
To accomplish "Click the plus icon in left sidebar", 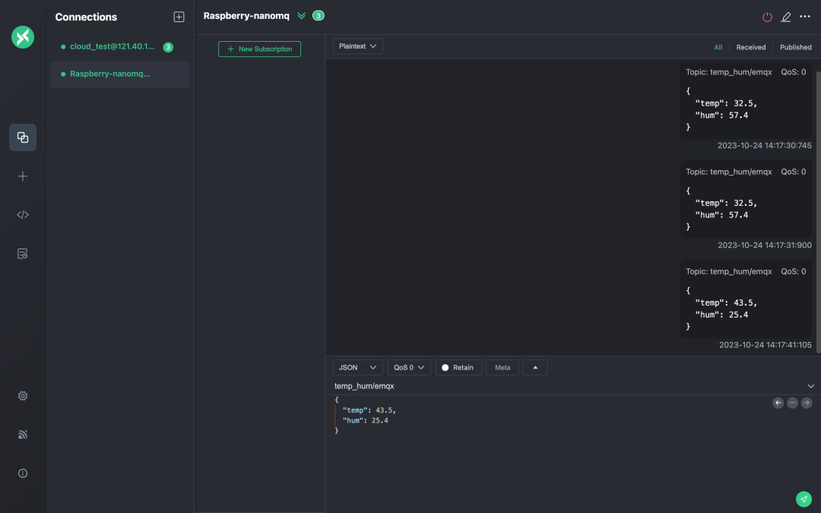I will point(23,176).
